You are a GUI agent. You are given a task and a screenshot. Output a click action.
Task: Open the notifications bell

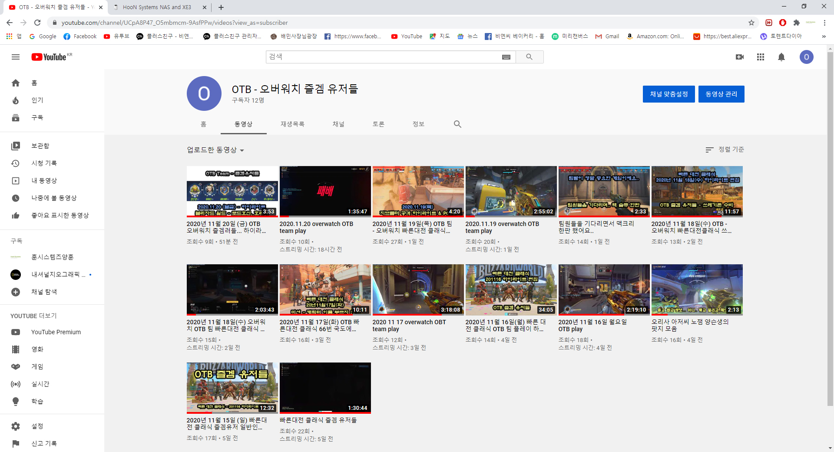781,57
